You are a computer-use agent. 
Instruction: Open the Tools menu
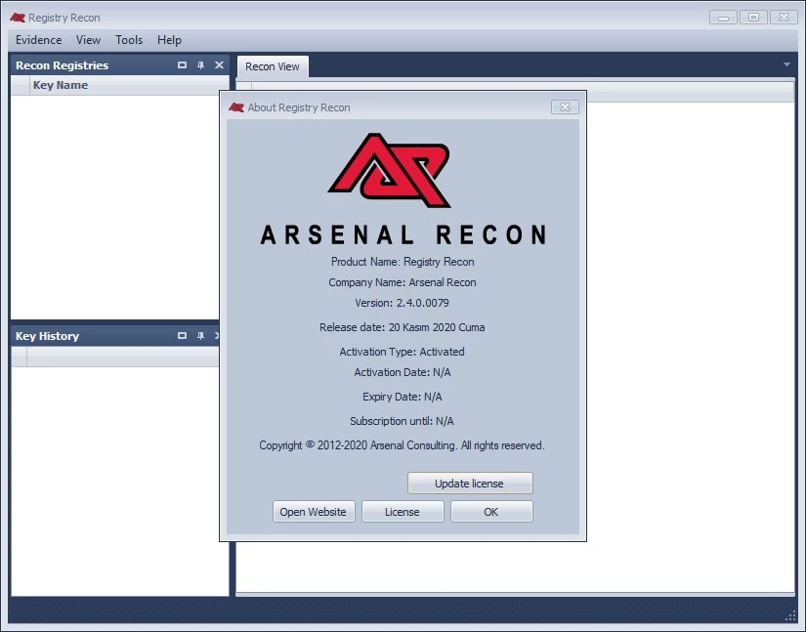[x=129, y=40]
